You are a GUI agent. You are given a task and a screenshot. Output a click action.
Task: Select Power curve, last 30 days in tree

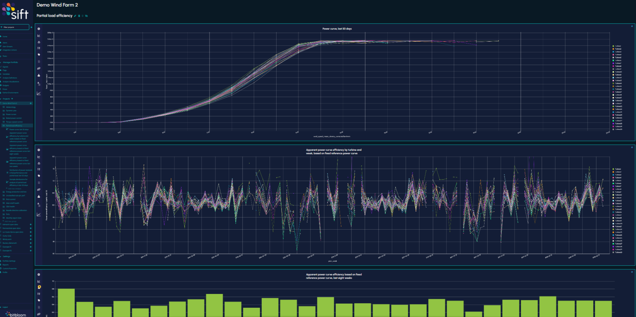18,129
